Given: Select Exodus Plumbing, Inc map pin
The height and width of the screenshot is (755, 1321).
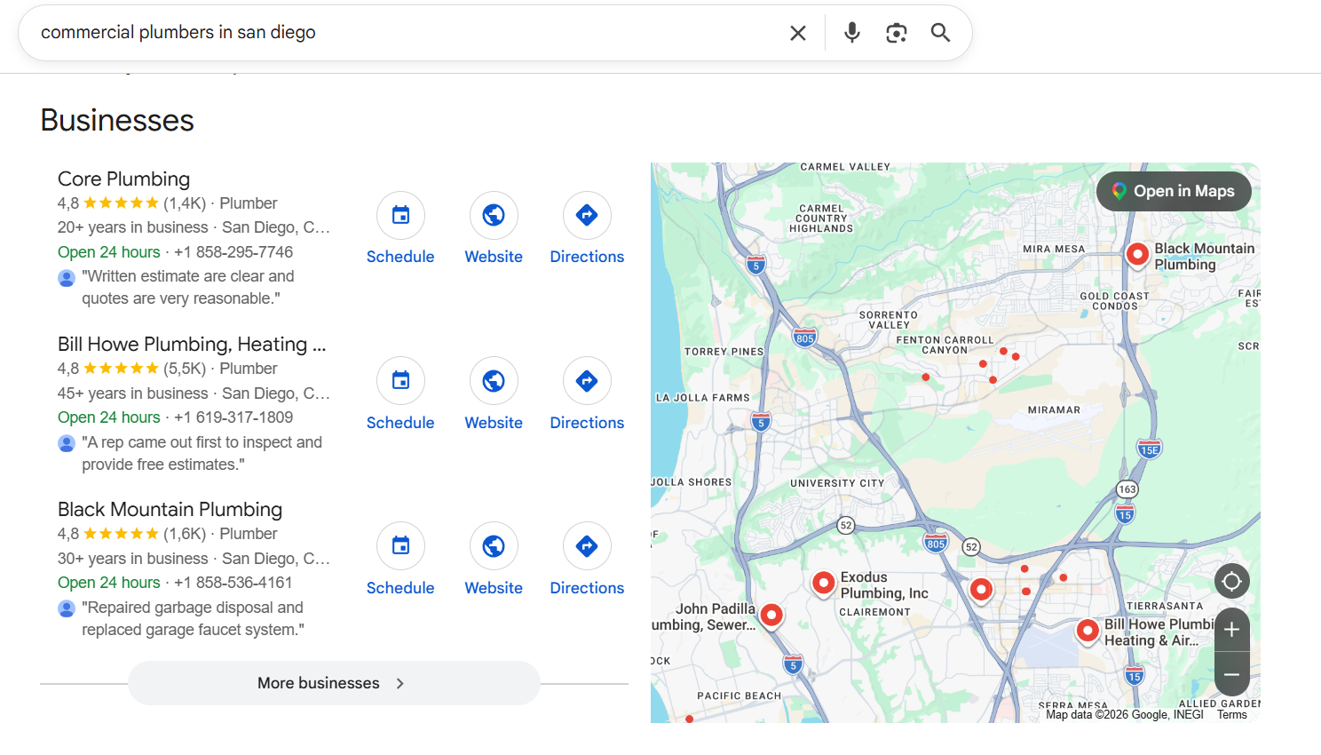Looking at the screenshot, I should 824,584.
